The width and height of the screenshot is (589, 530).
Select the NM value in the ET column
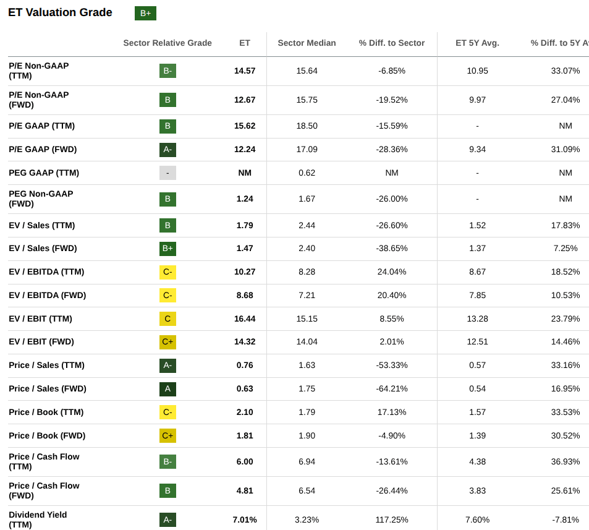(245, 173)
